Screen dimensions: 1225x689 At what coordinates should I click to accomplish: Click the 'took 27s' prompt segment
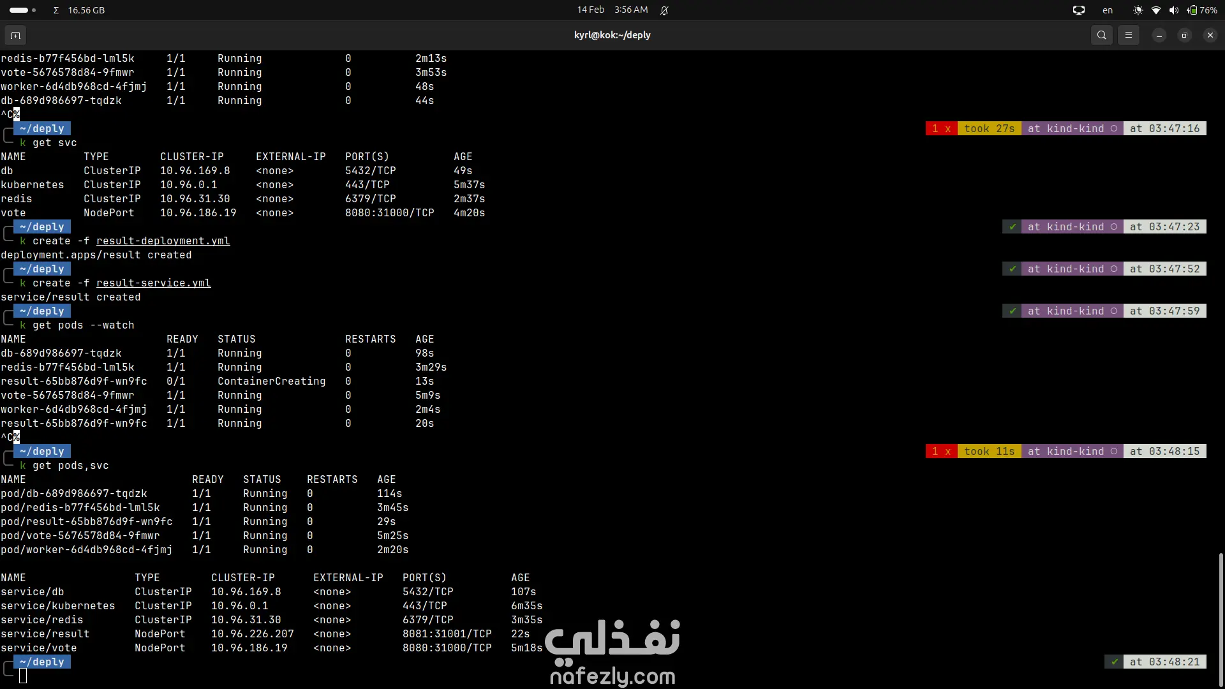(x=989, y=129)
